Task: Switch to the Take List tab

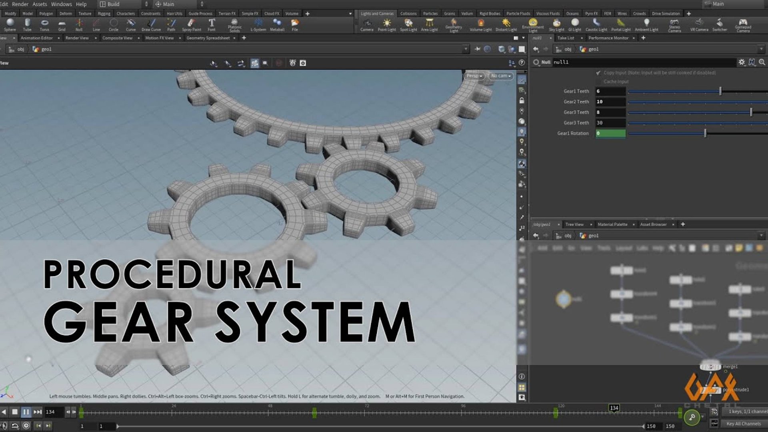Action: click(566, 38)
